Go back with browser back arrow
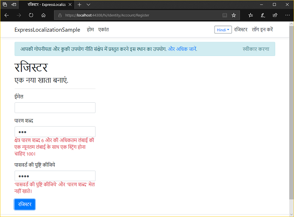This screenshot has height=217, width=294. 6,15
